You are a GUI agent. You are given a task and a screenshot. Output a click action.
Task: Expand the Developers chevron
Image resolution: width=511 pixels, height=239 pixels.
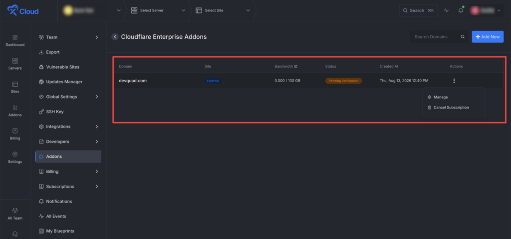coord(97,141)
